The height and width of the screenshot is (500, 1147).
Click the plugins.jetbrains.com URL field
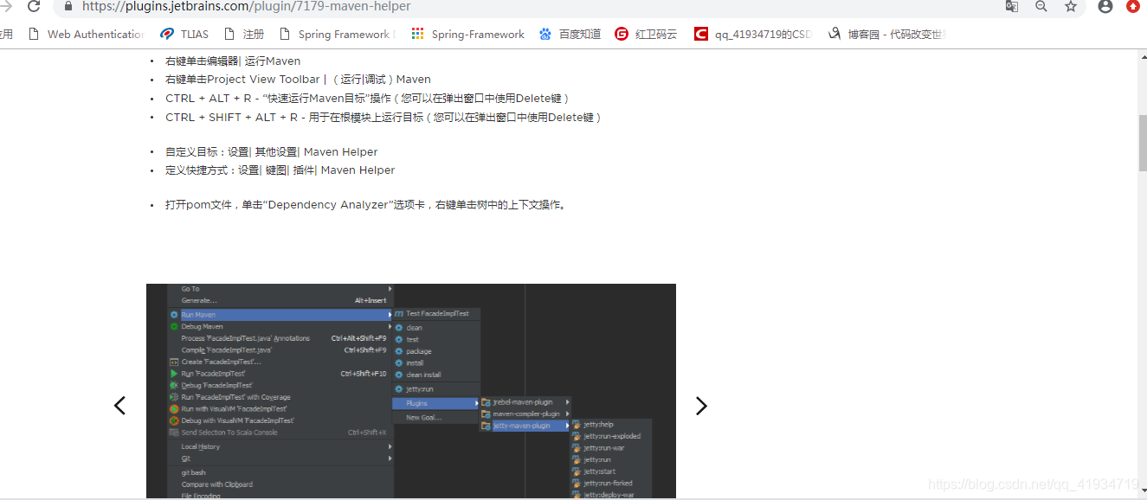click(x=246, y=6)
